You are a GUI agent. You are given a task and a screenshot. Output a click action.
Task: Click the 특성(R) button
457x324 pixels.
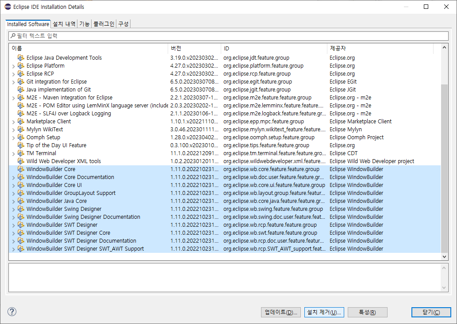tap(368, 313)
